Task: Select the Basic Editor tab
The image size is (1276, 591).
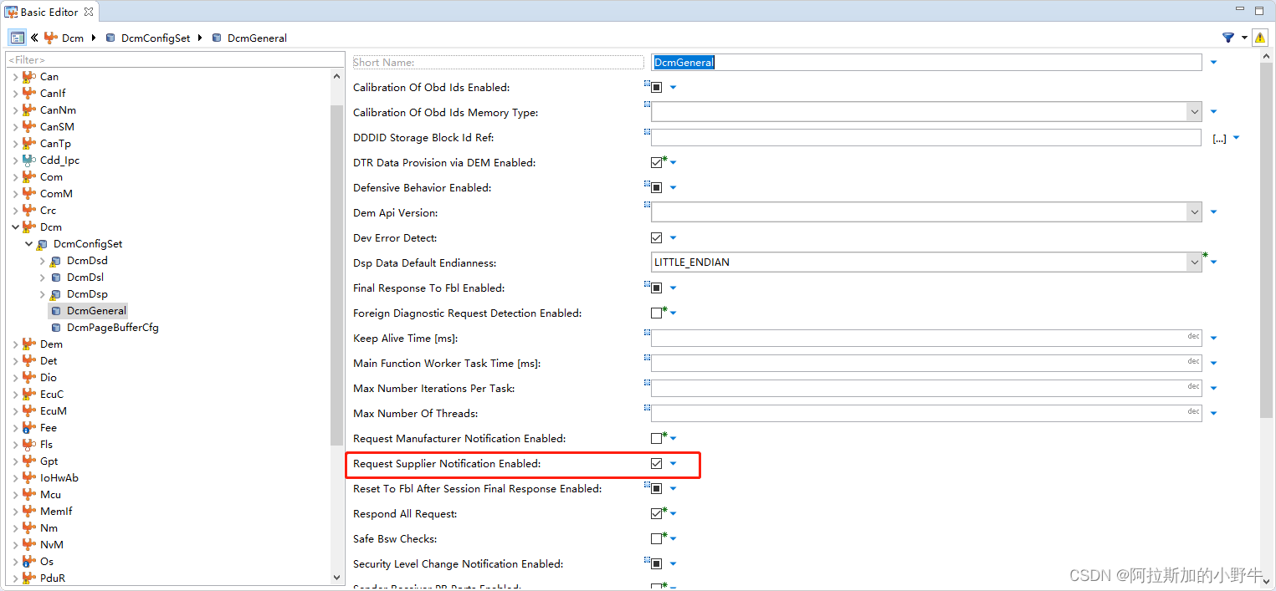Action: click(49, 13)
